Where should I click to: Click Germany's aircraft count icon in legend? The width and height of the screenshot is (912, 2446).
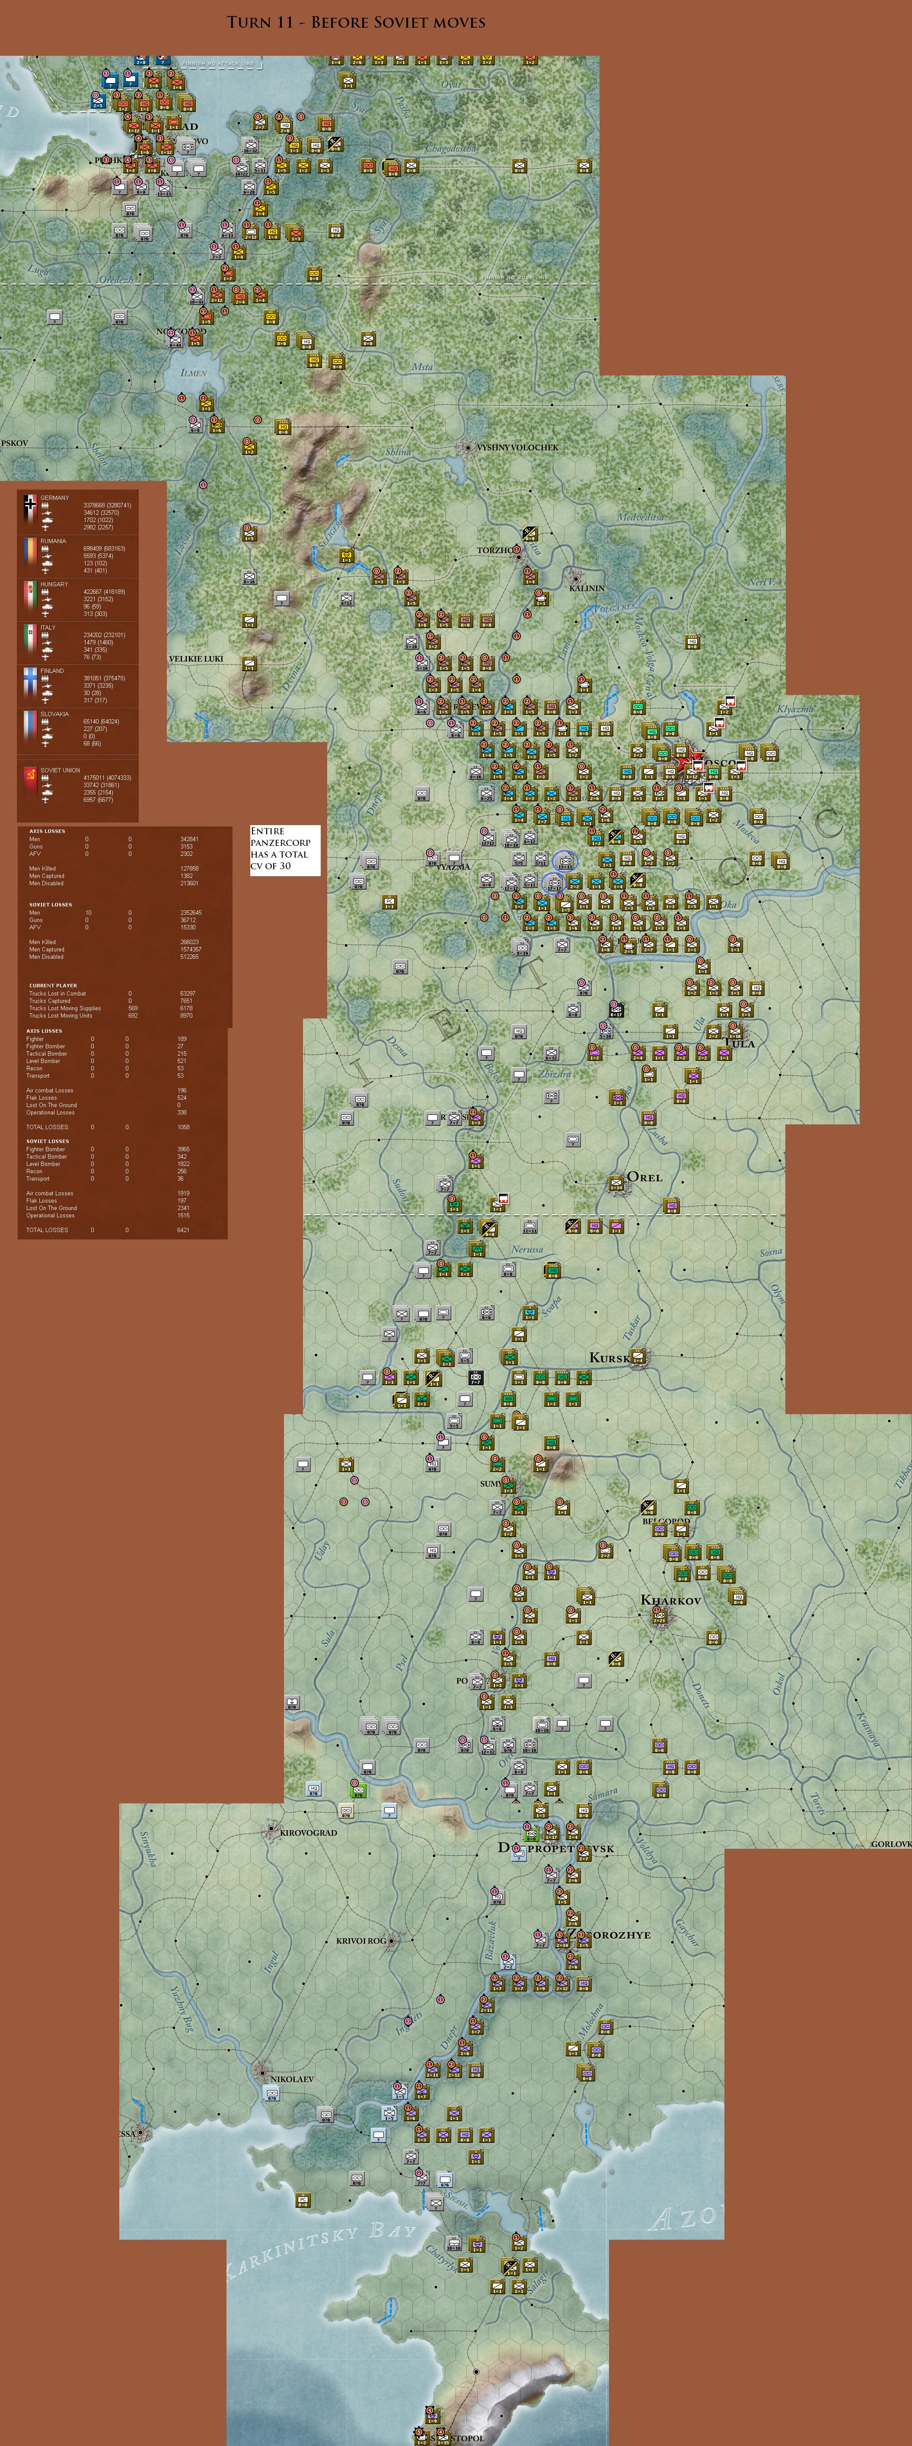(45, 527)
